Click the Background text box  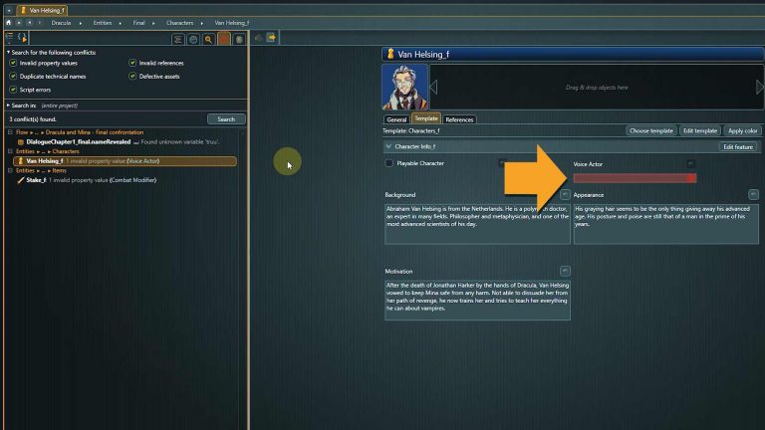pos(477,224)
